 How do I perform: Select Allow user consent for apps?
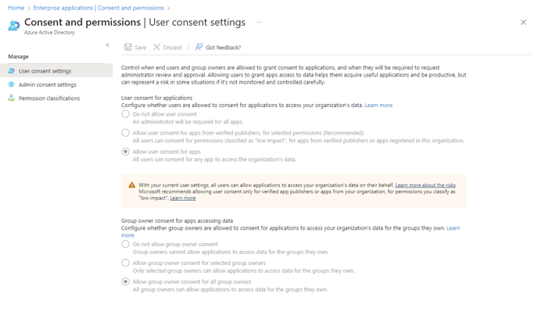click(x=126, y=152)
